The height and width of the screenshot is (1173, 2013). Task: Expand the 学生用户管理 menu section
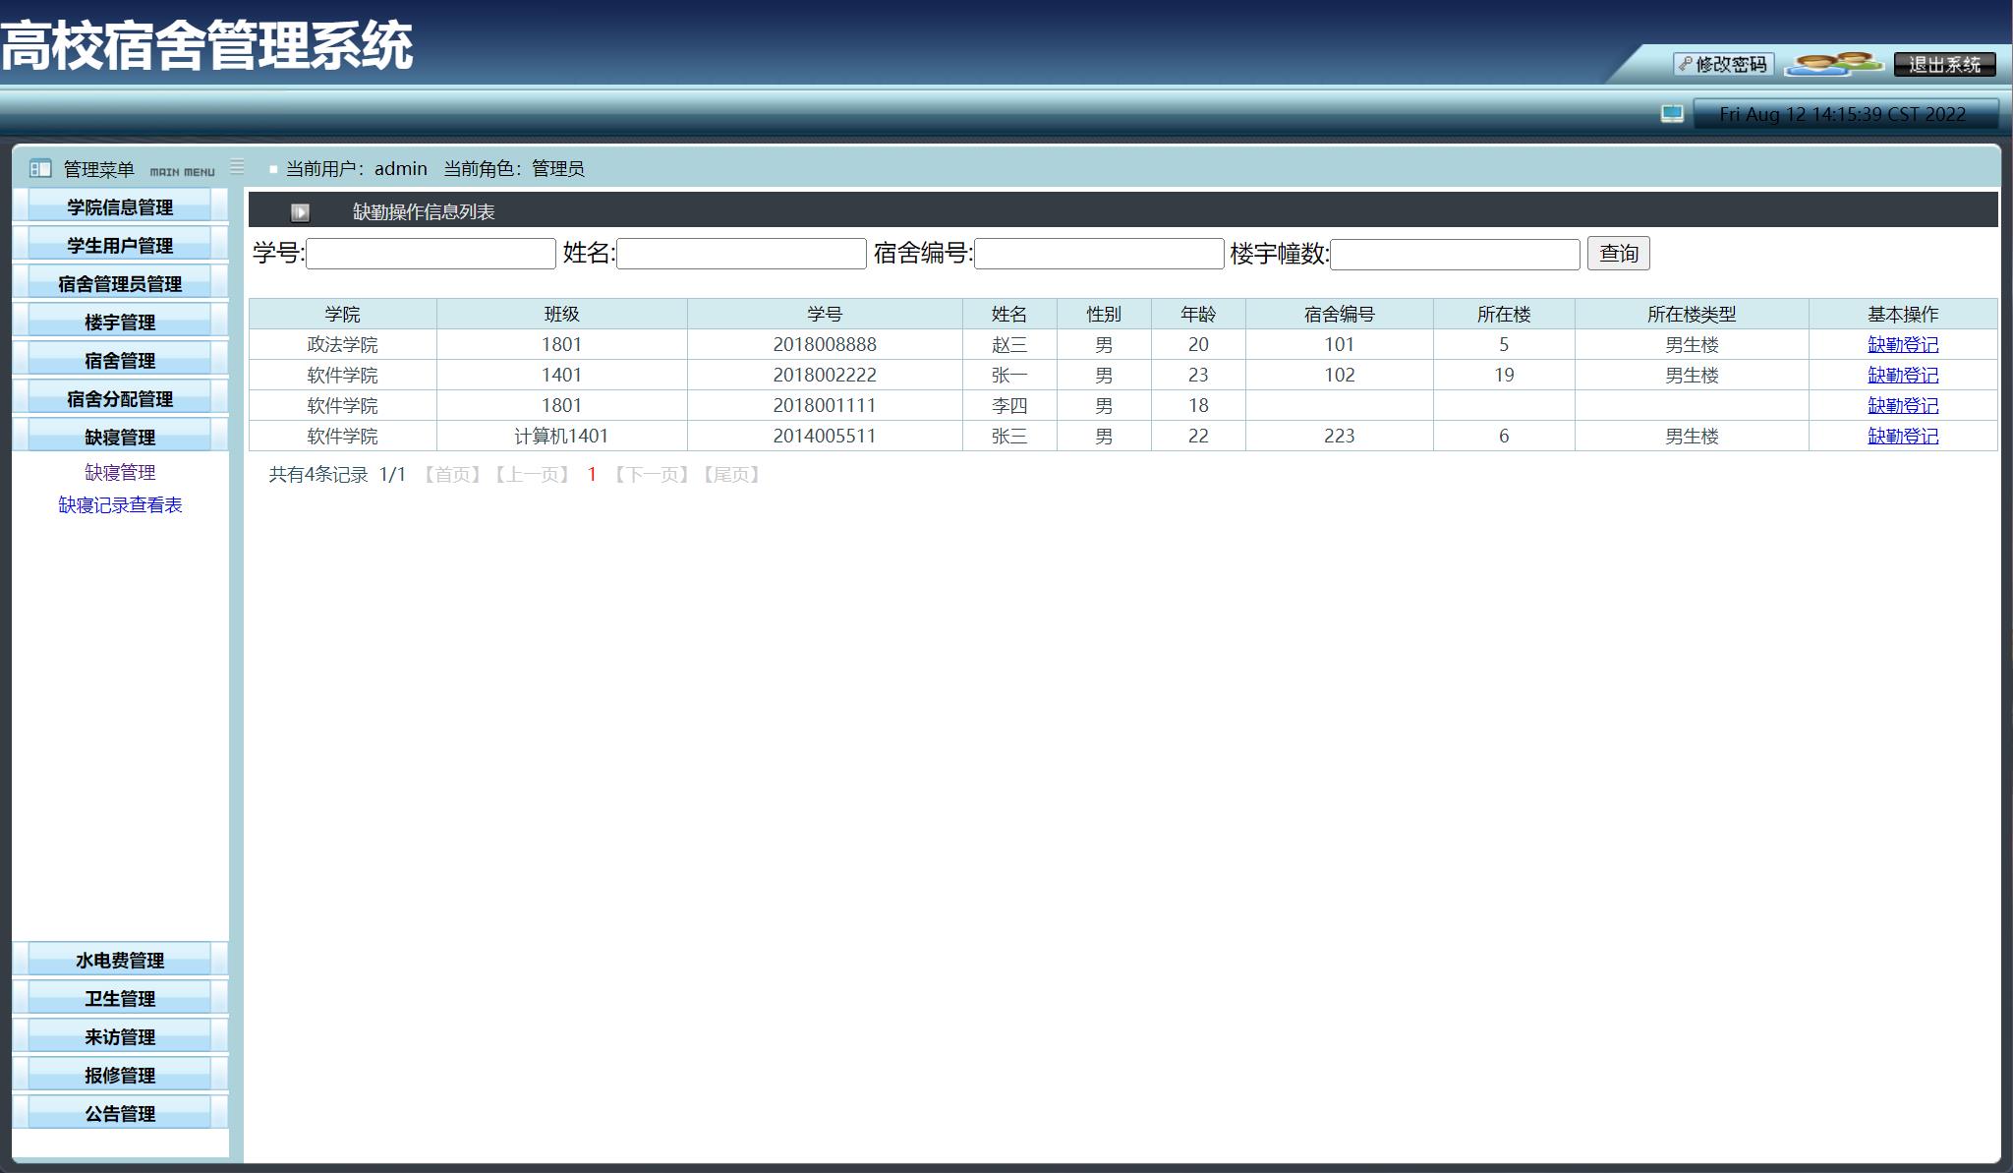click(120, 246)
